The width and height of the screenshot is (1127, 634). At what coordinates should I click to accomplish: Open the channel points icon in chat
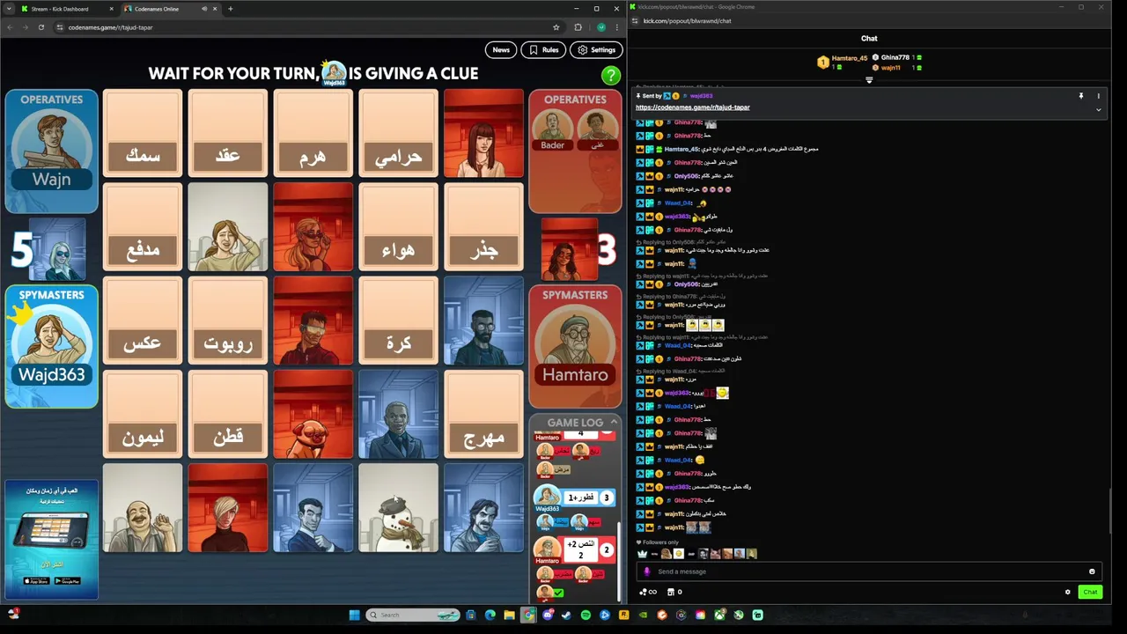tap(648, 592)
